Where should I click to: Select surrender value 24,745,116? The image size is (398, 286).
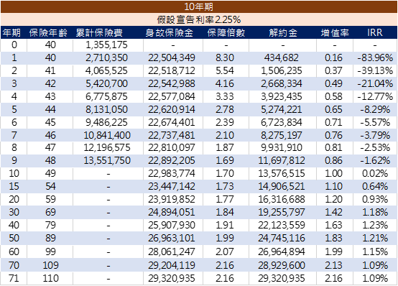pyautogui.click(x=282, y=239)
